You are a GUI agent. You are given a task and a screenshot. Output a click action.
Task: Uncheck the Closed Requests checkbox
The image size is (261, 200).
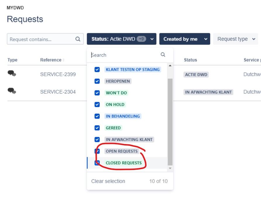pyautogui.click(x=97, y=163)
